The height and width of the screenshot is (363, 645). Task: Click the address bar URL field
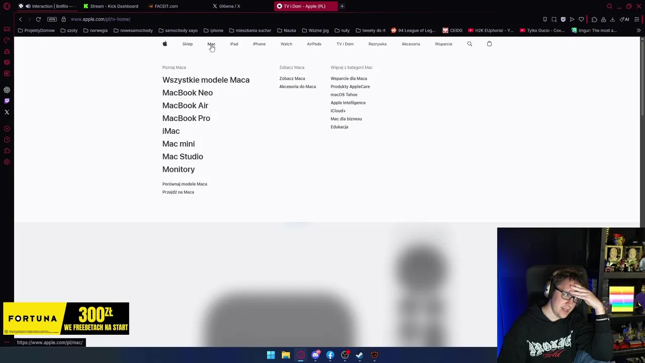point(302,19)
